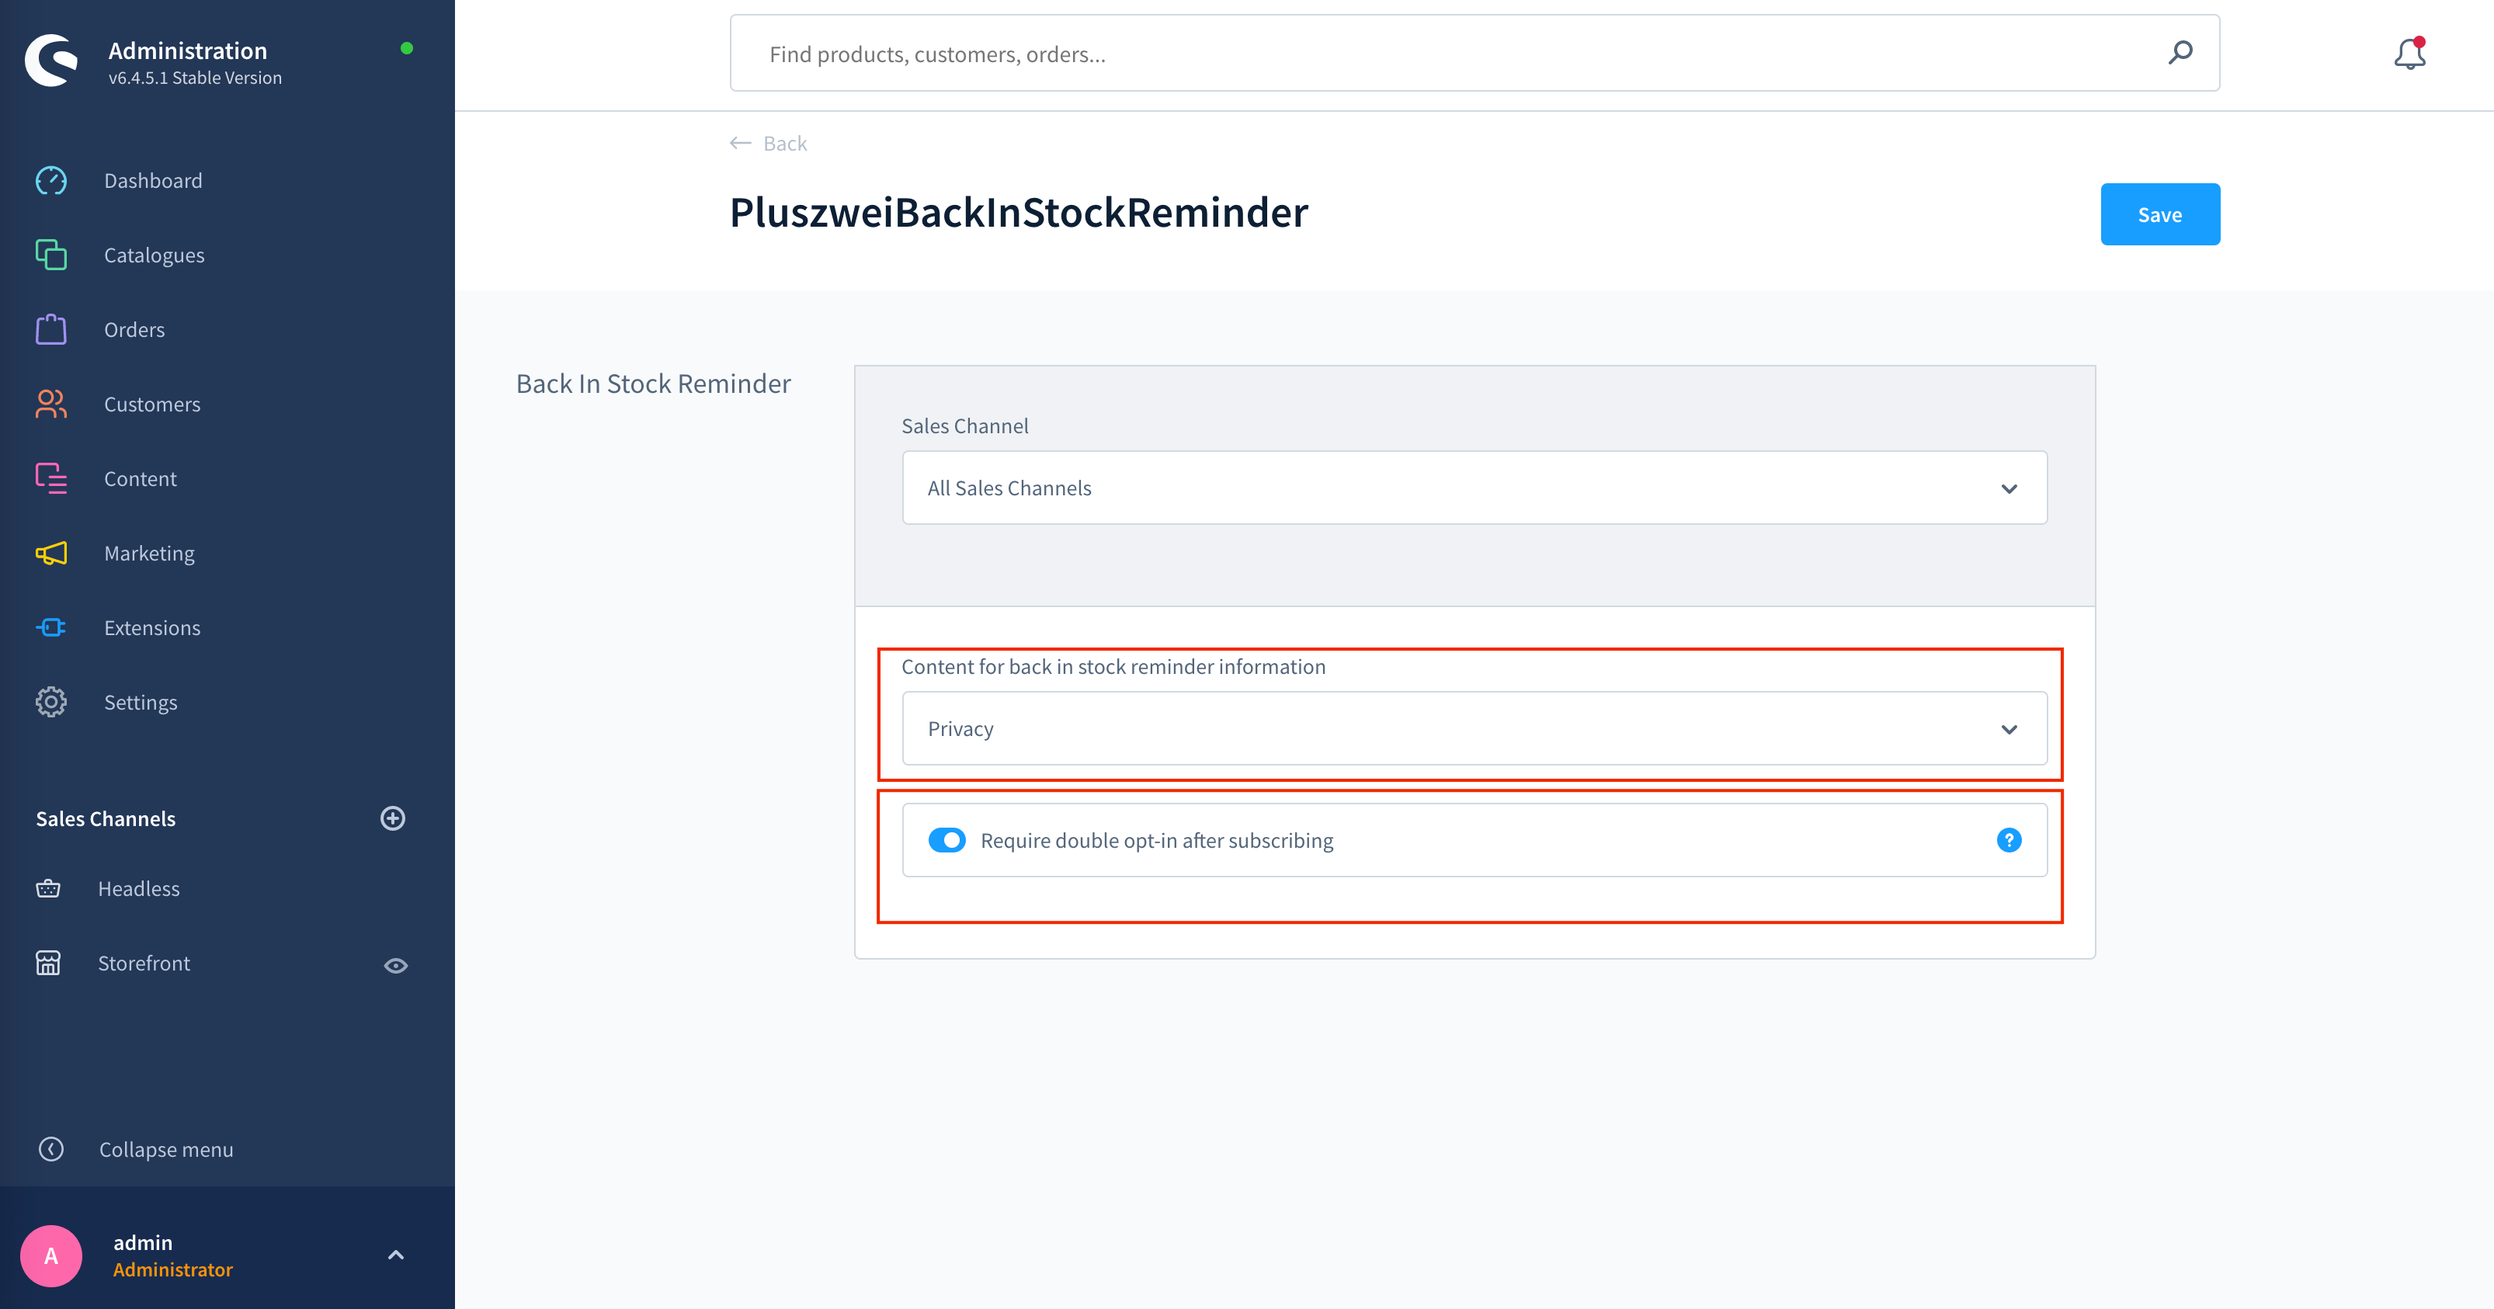
Task: Click the Orders icon in sidebar
Action: [51, 328]
